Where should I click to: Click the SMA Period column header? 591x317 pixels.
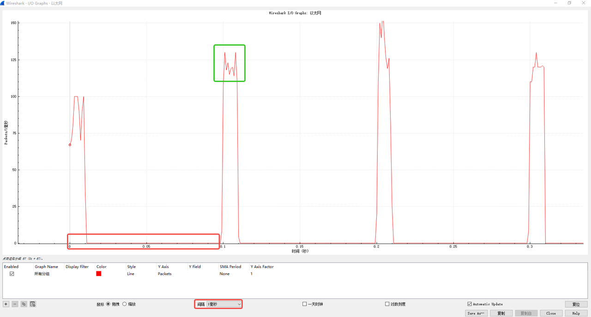click(x=230, y=267)
